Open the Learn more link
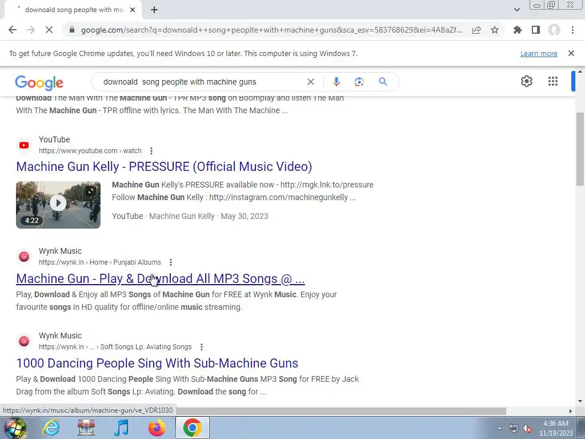Viewport: 585px width, 439px height. pyautogui.click(x=539, y=53)
